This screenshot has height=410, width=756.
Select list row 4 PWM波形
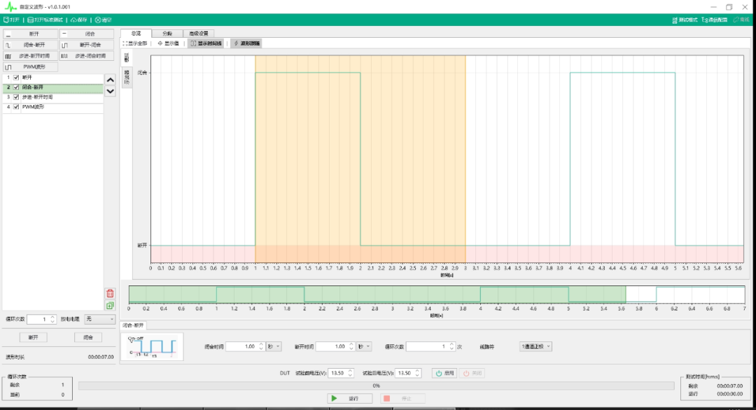click(53, 107)
